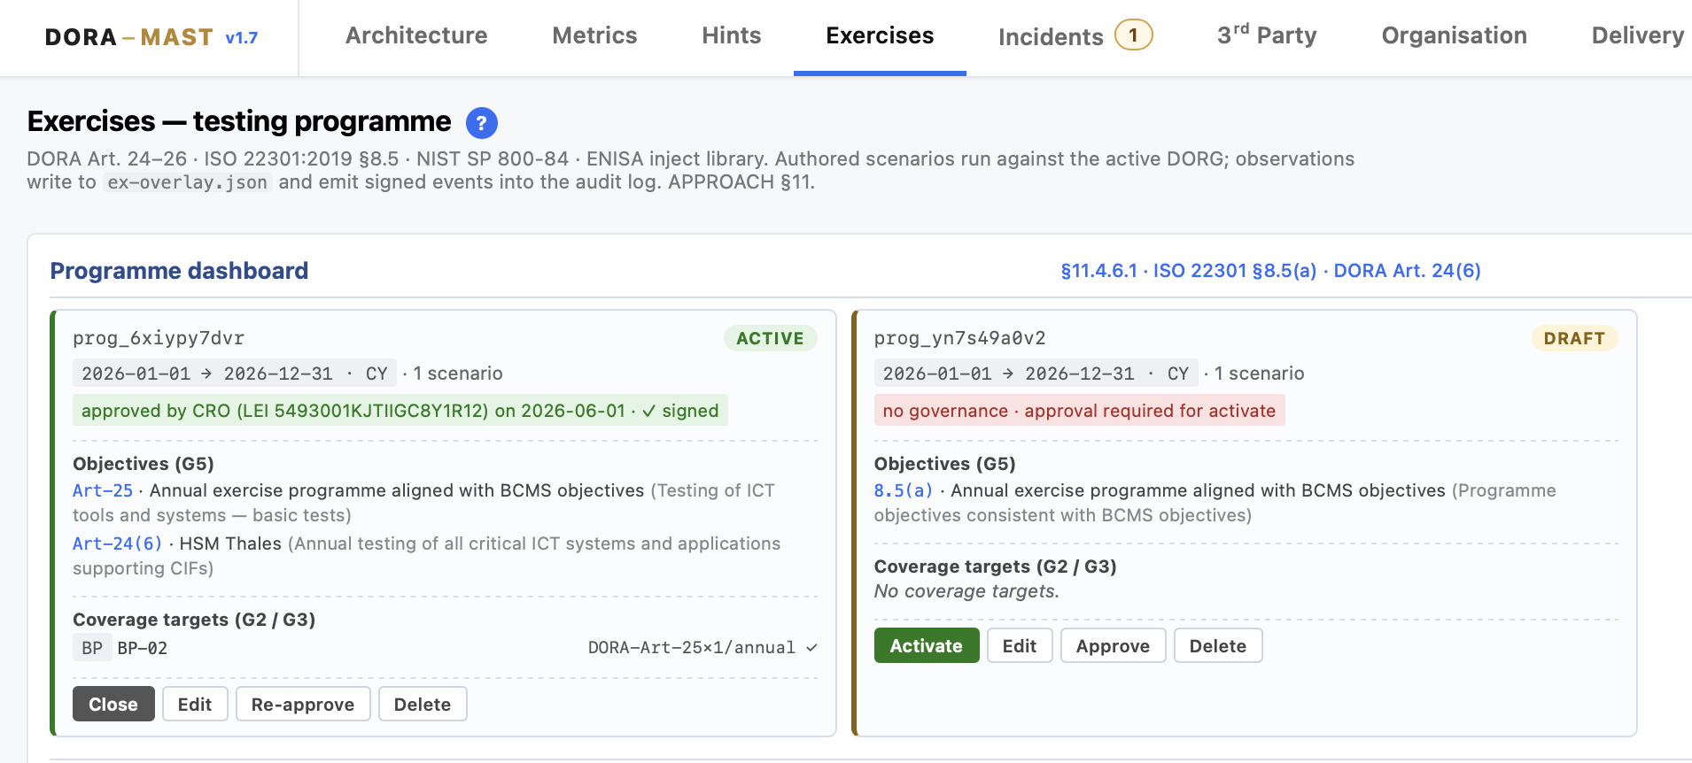Open the Art-25 objective link
The image size is (1692, 763).
[103, 490]
